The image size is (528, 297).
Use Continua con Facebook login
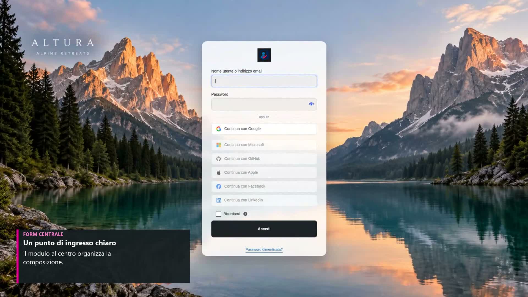(x=264, y=186)
